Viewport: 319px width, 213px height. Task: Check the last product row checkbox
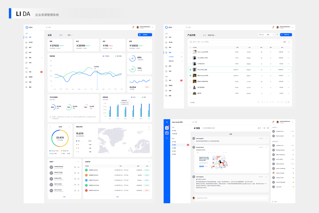[x=190, y=93]
